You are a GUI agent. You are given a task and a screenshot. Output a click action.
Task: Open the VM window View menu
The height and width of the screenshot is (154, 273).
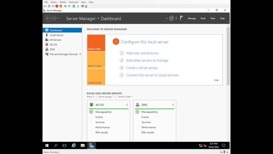coord(83,2)
